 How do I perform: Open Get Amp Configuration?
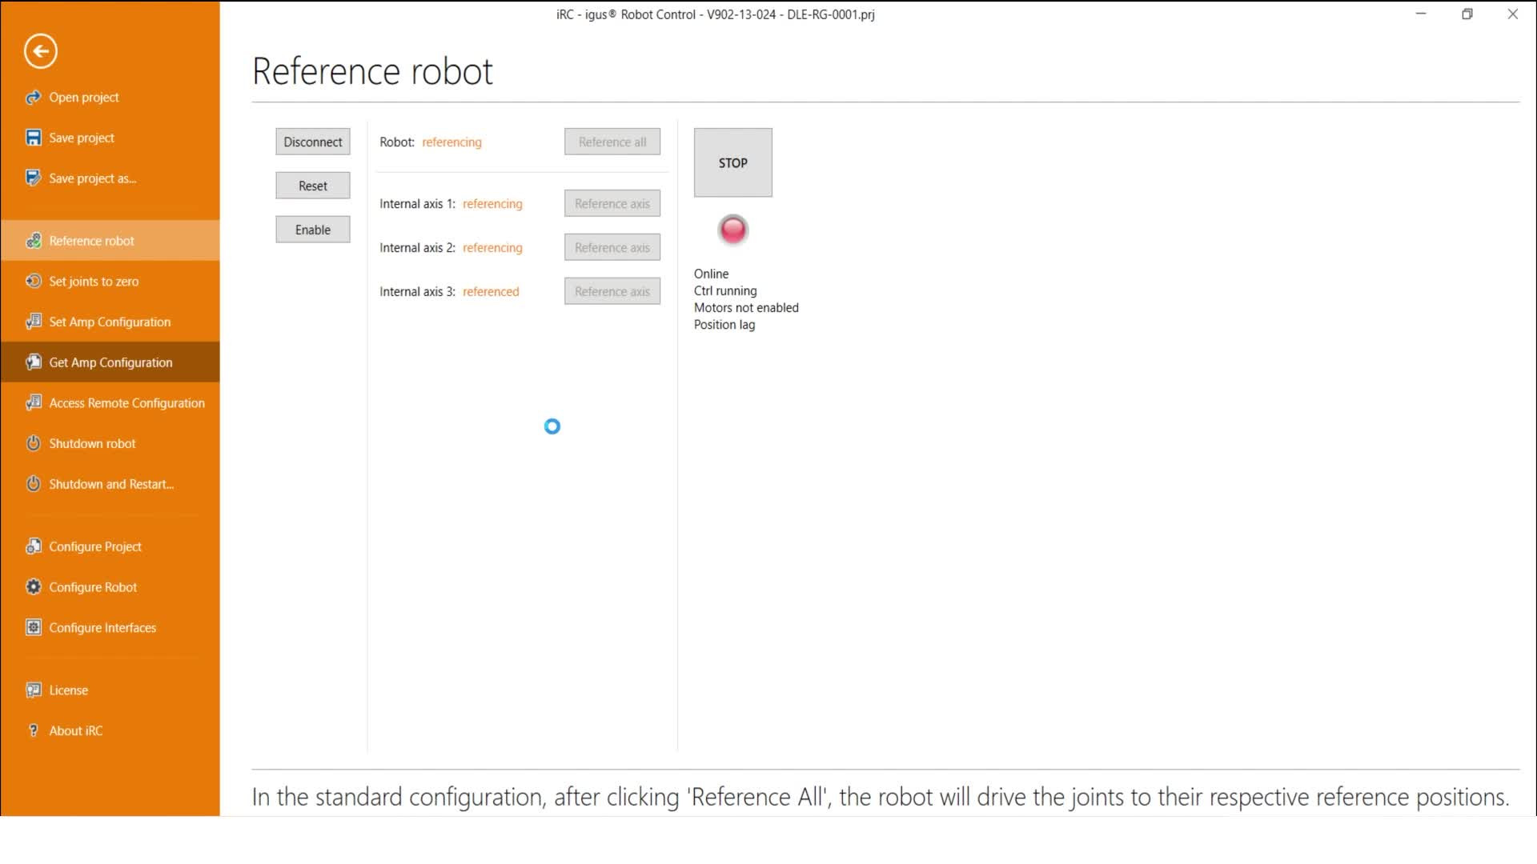pyautogui.click(x=110, y=362)
